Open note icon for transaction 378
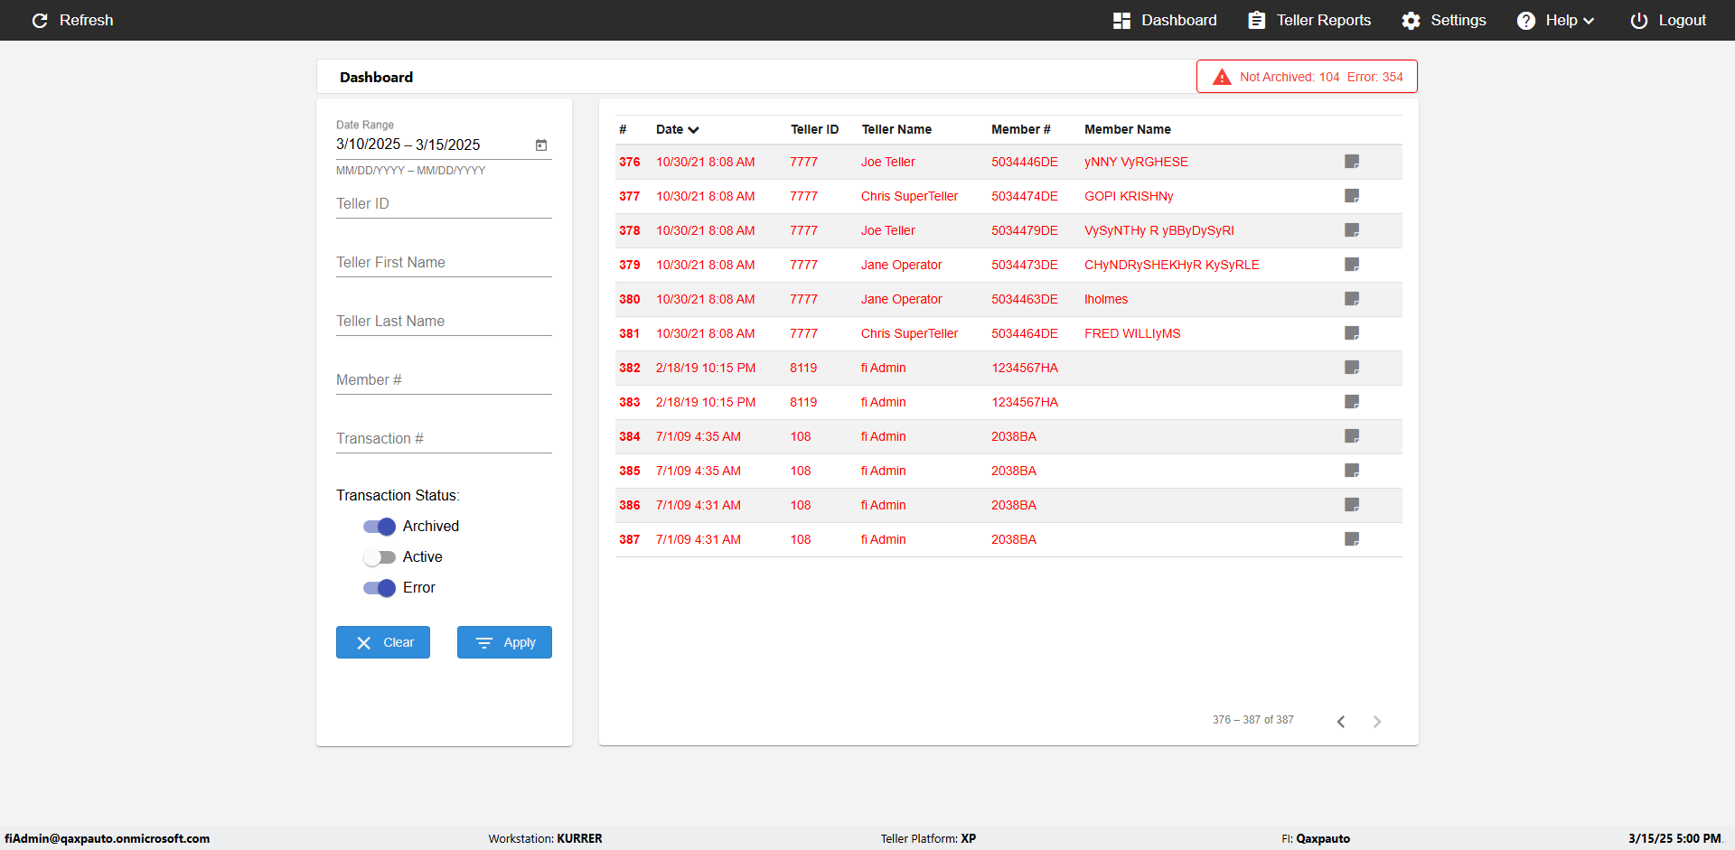 (1352, 230)
